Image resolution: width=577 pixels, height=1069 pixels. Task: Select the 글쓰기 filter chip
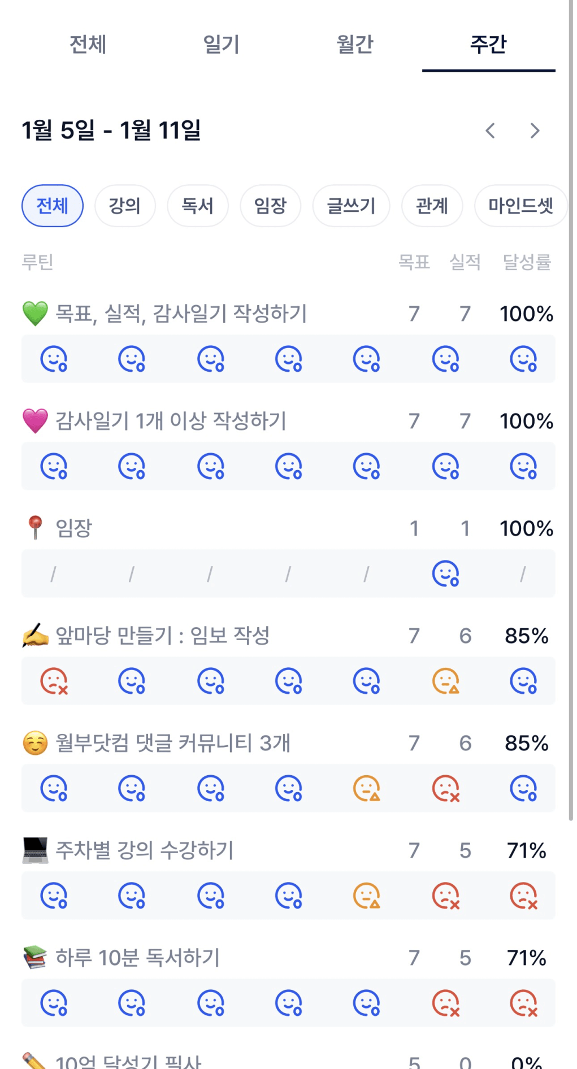point(351,206)
